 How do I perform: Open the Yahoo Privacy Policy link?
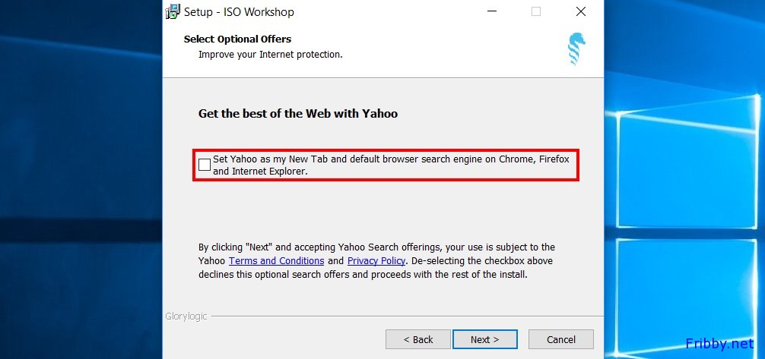click(376, 260)
